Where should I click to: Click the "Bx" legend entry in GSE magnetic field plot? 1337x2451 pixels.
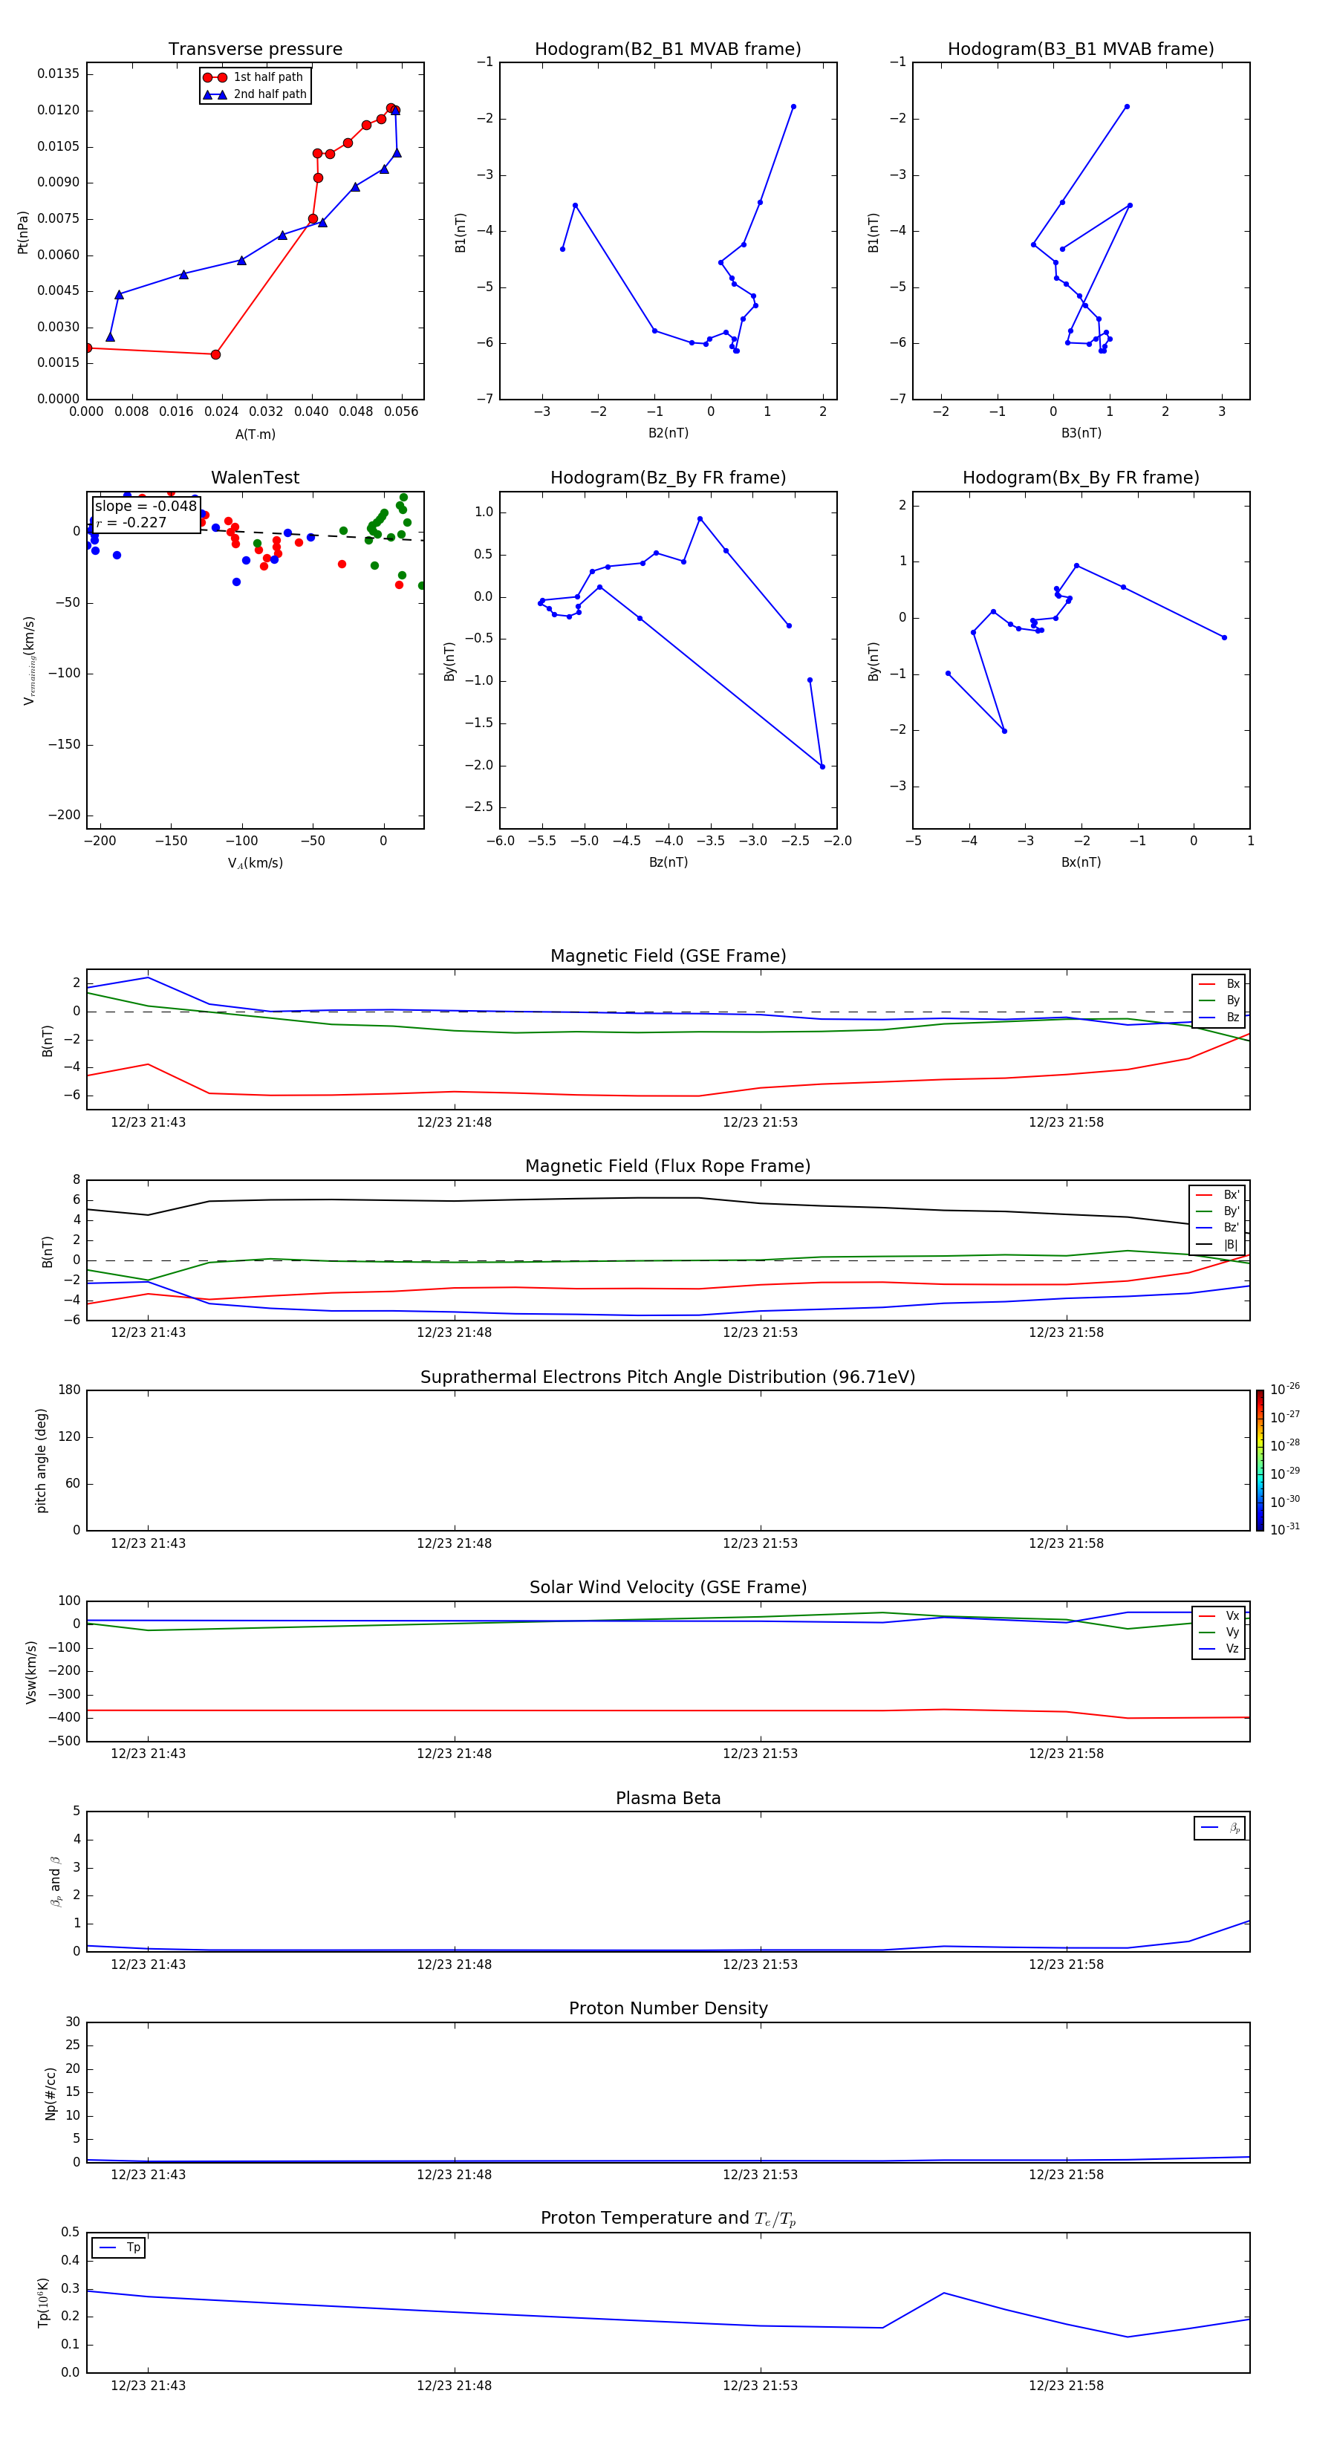tap(1219, 984)
